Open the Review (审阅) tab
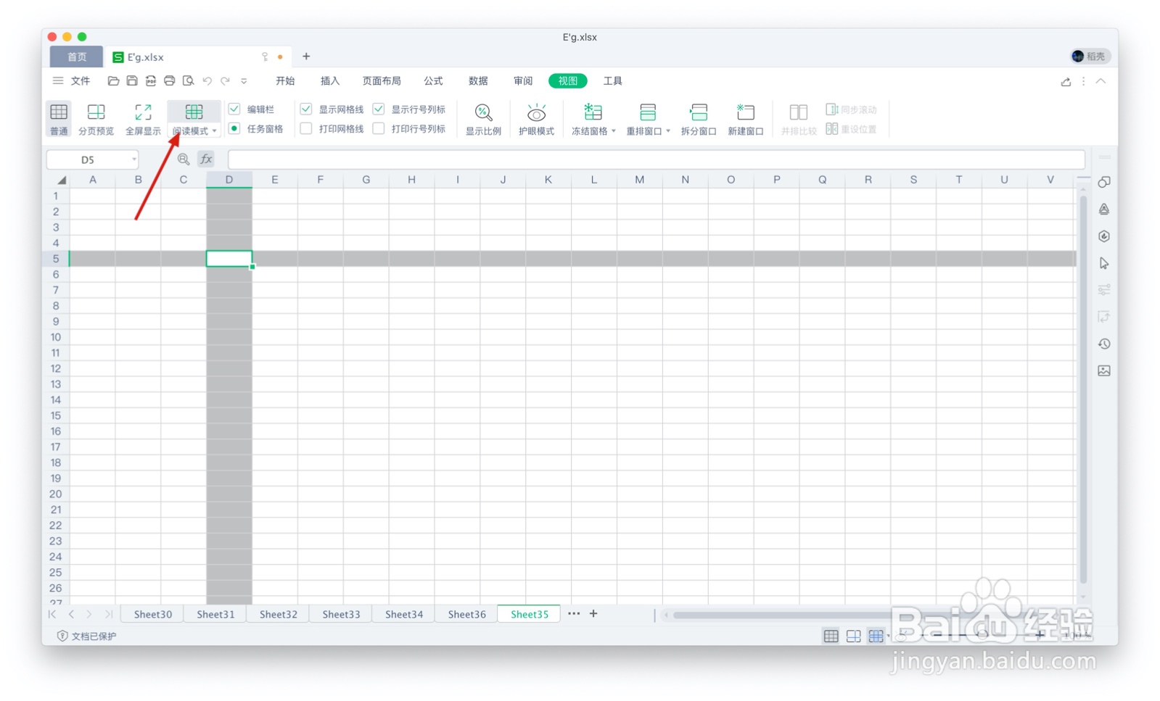 [x=523, y=80]
